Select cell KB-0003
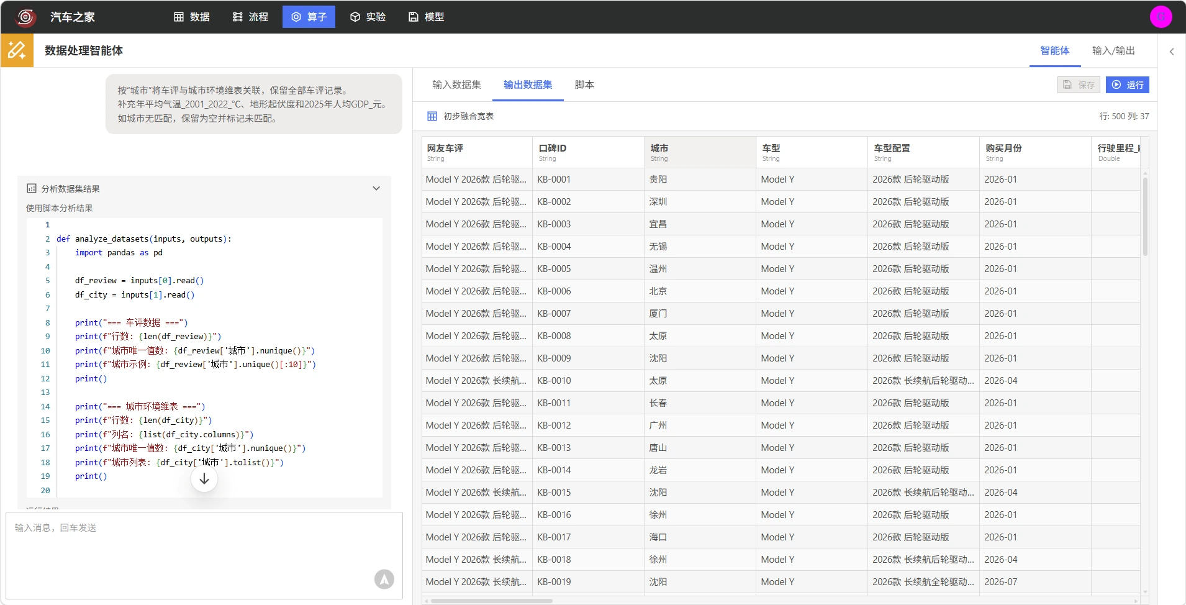The image size is (1186, 605). [x=588, y=224]
